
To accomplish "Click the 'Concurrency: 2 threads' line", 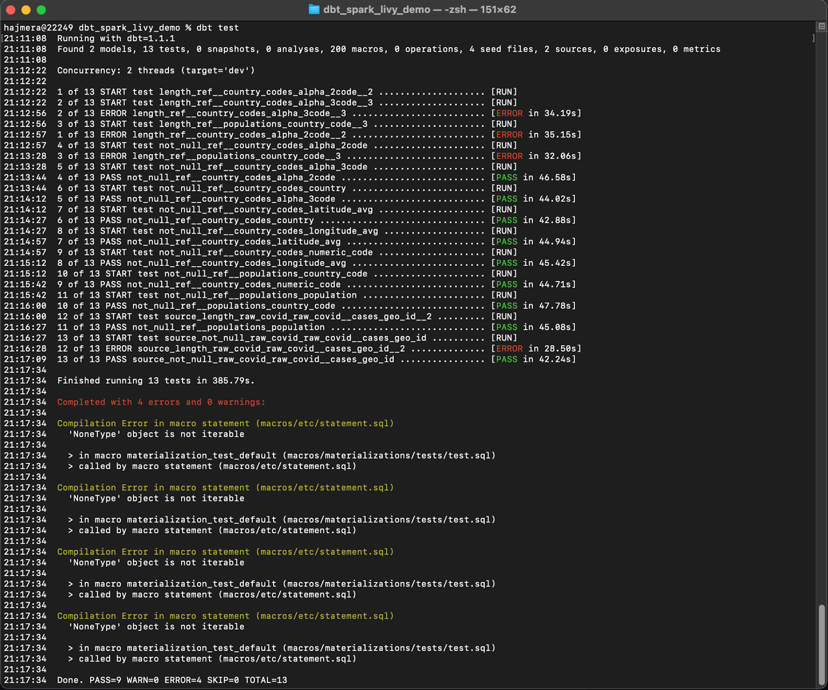I will (155, 70).
